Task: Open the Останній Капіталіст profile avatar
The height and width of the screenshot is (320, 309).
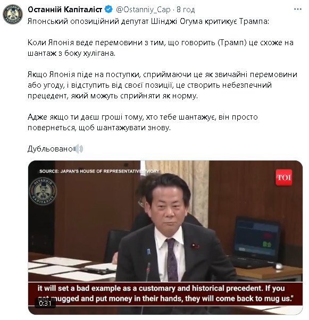Action: (13, 14)
